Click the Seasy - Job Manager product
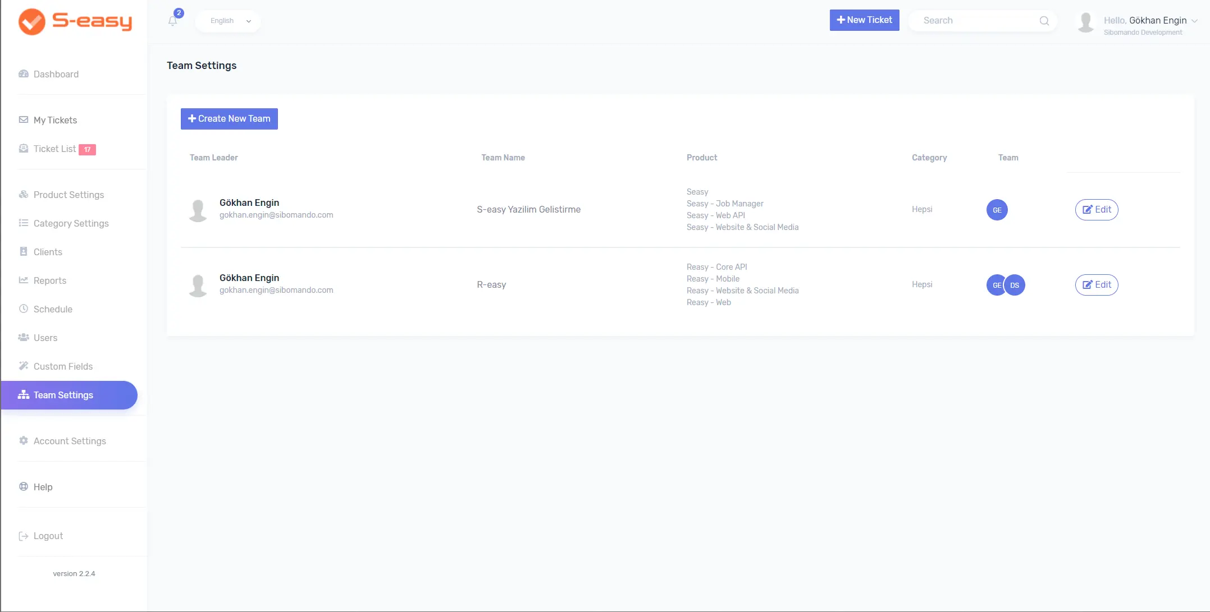 pyautogui.click(x=725, y=204)
